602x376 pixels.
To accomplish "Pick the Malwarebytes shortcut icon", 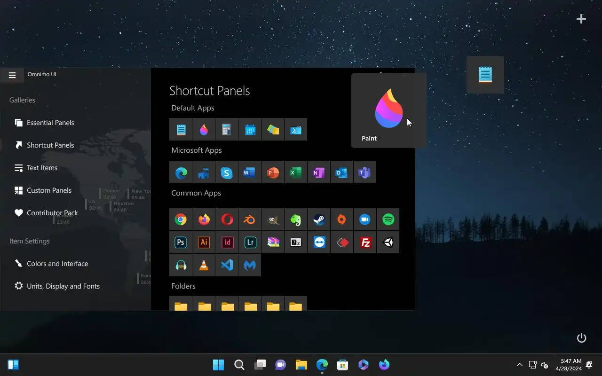I will pos(250,266).
